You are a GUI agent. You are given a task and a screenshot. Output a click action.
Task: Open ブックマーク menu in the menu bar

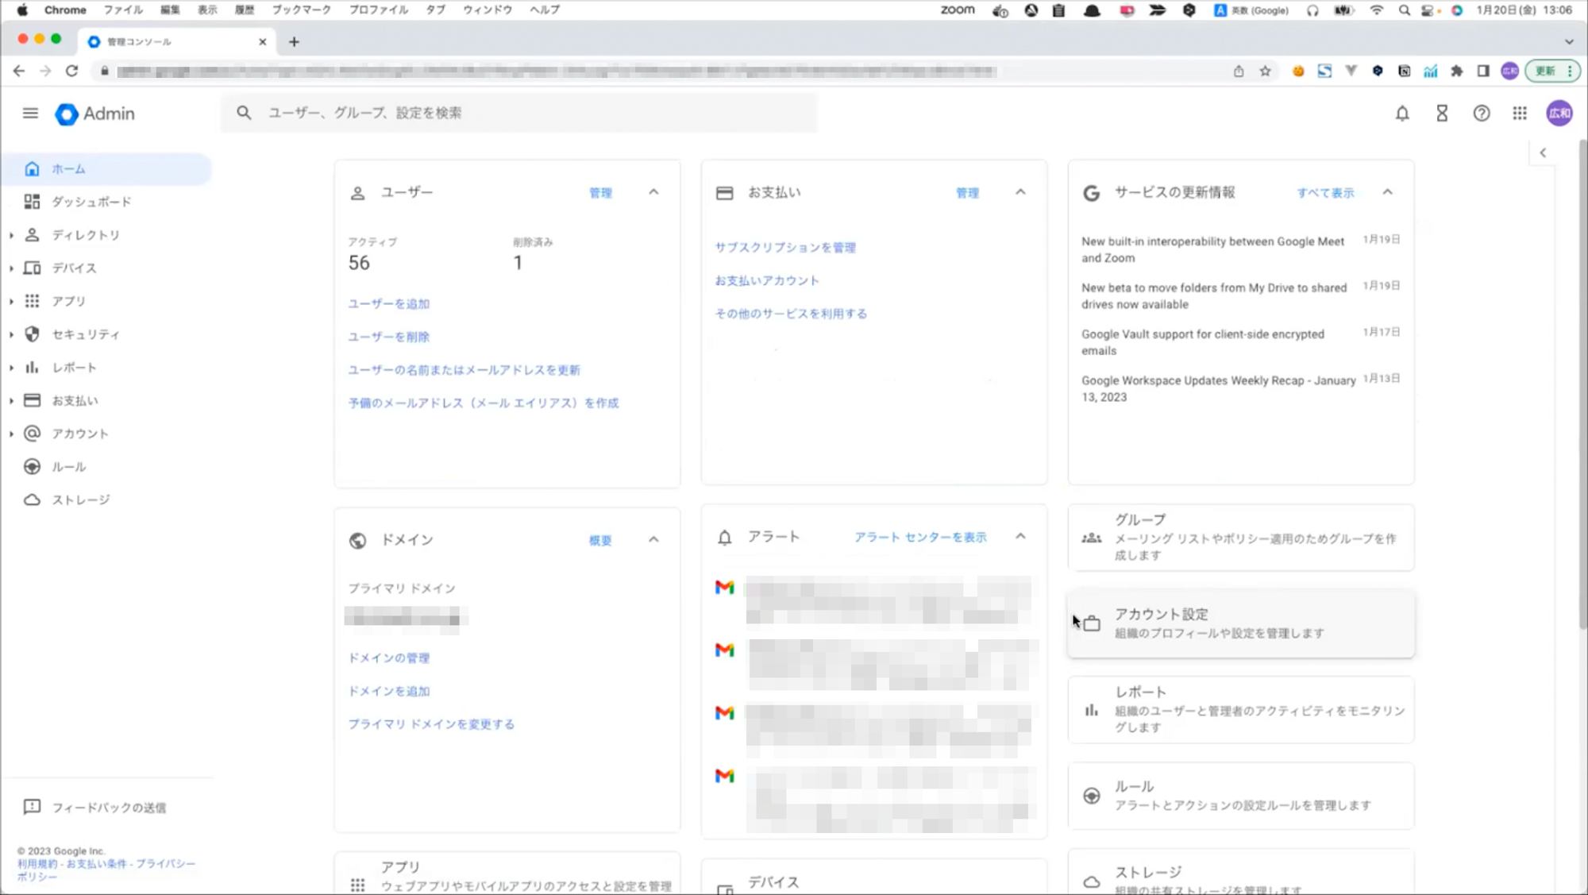coord(301,10)
